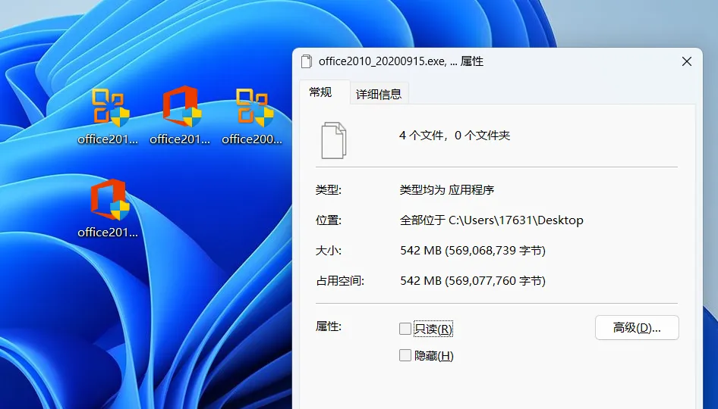The height and width of the screenshot is (409, 718).
Task: Click the path "全部位于 C:\Users\17631\Desktop"
Action: [491, 220]
